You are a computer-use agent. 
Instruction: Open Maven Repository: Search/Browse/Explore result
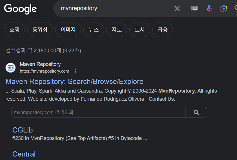[x=74, y=82]
